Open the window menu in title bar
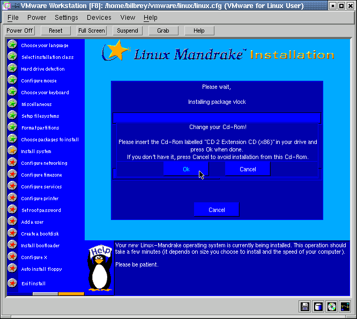357x319 pixels. coord(6,6)
